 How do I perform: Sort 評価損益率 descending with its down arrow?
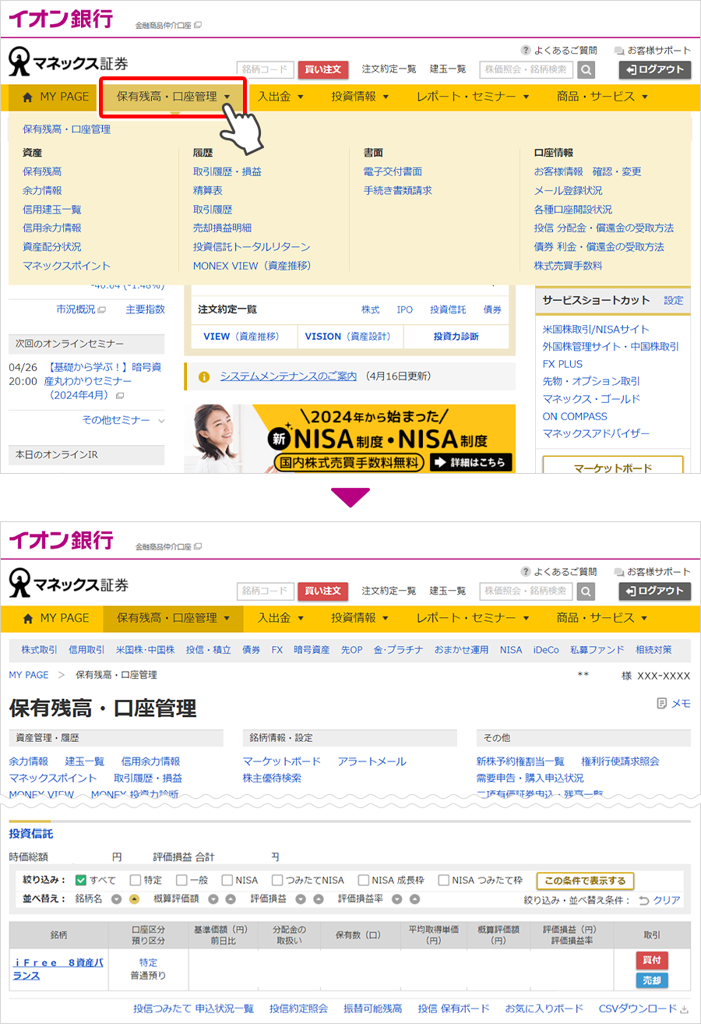click(x=397, y=899)
